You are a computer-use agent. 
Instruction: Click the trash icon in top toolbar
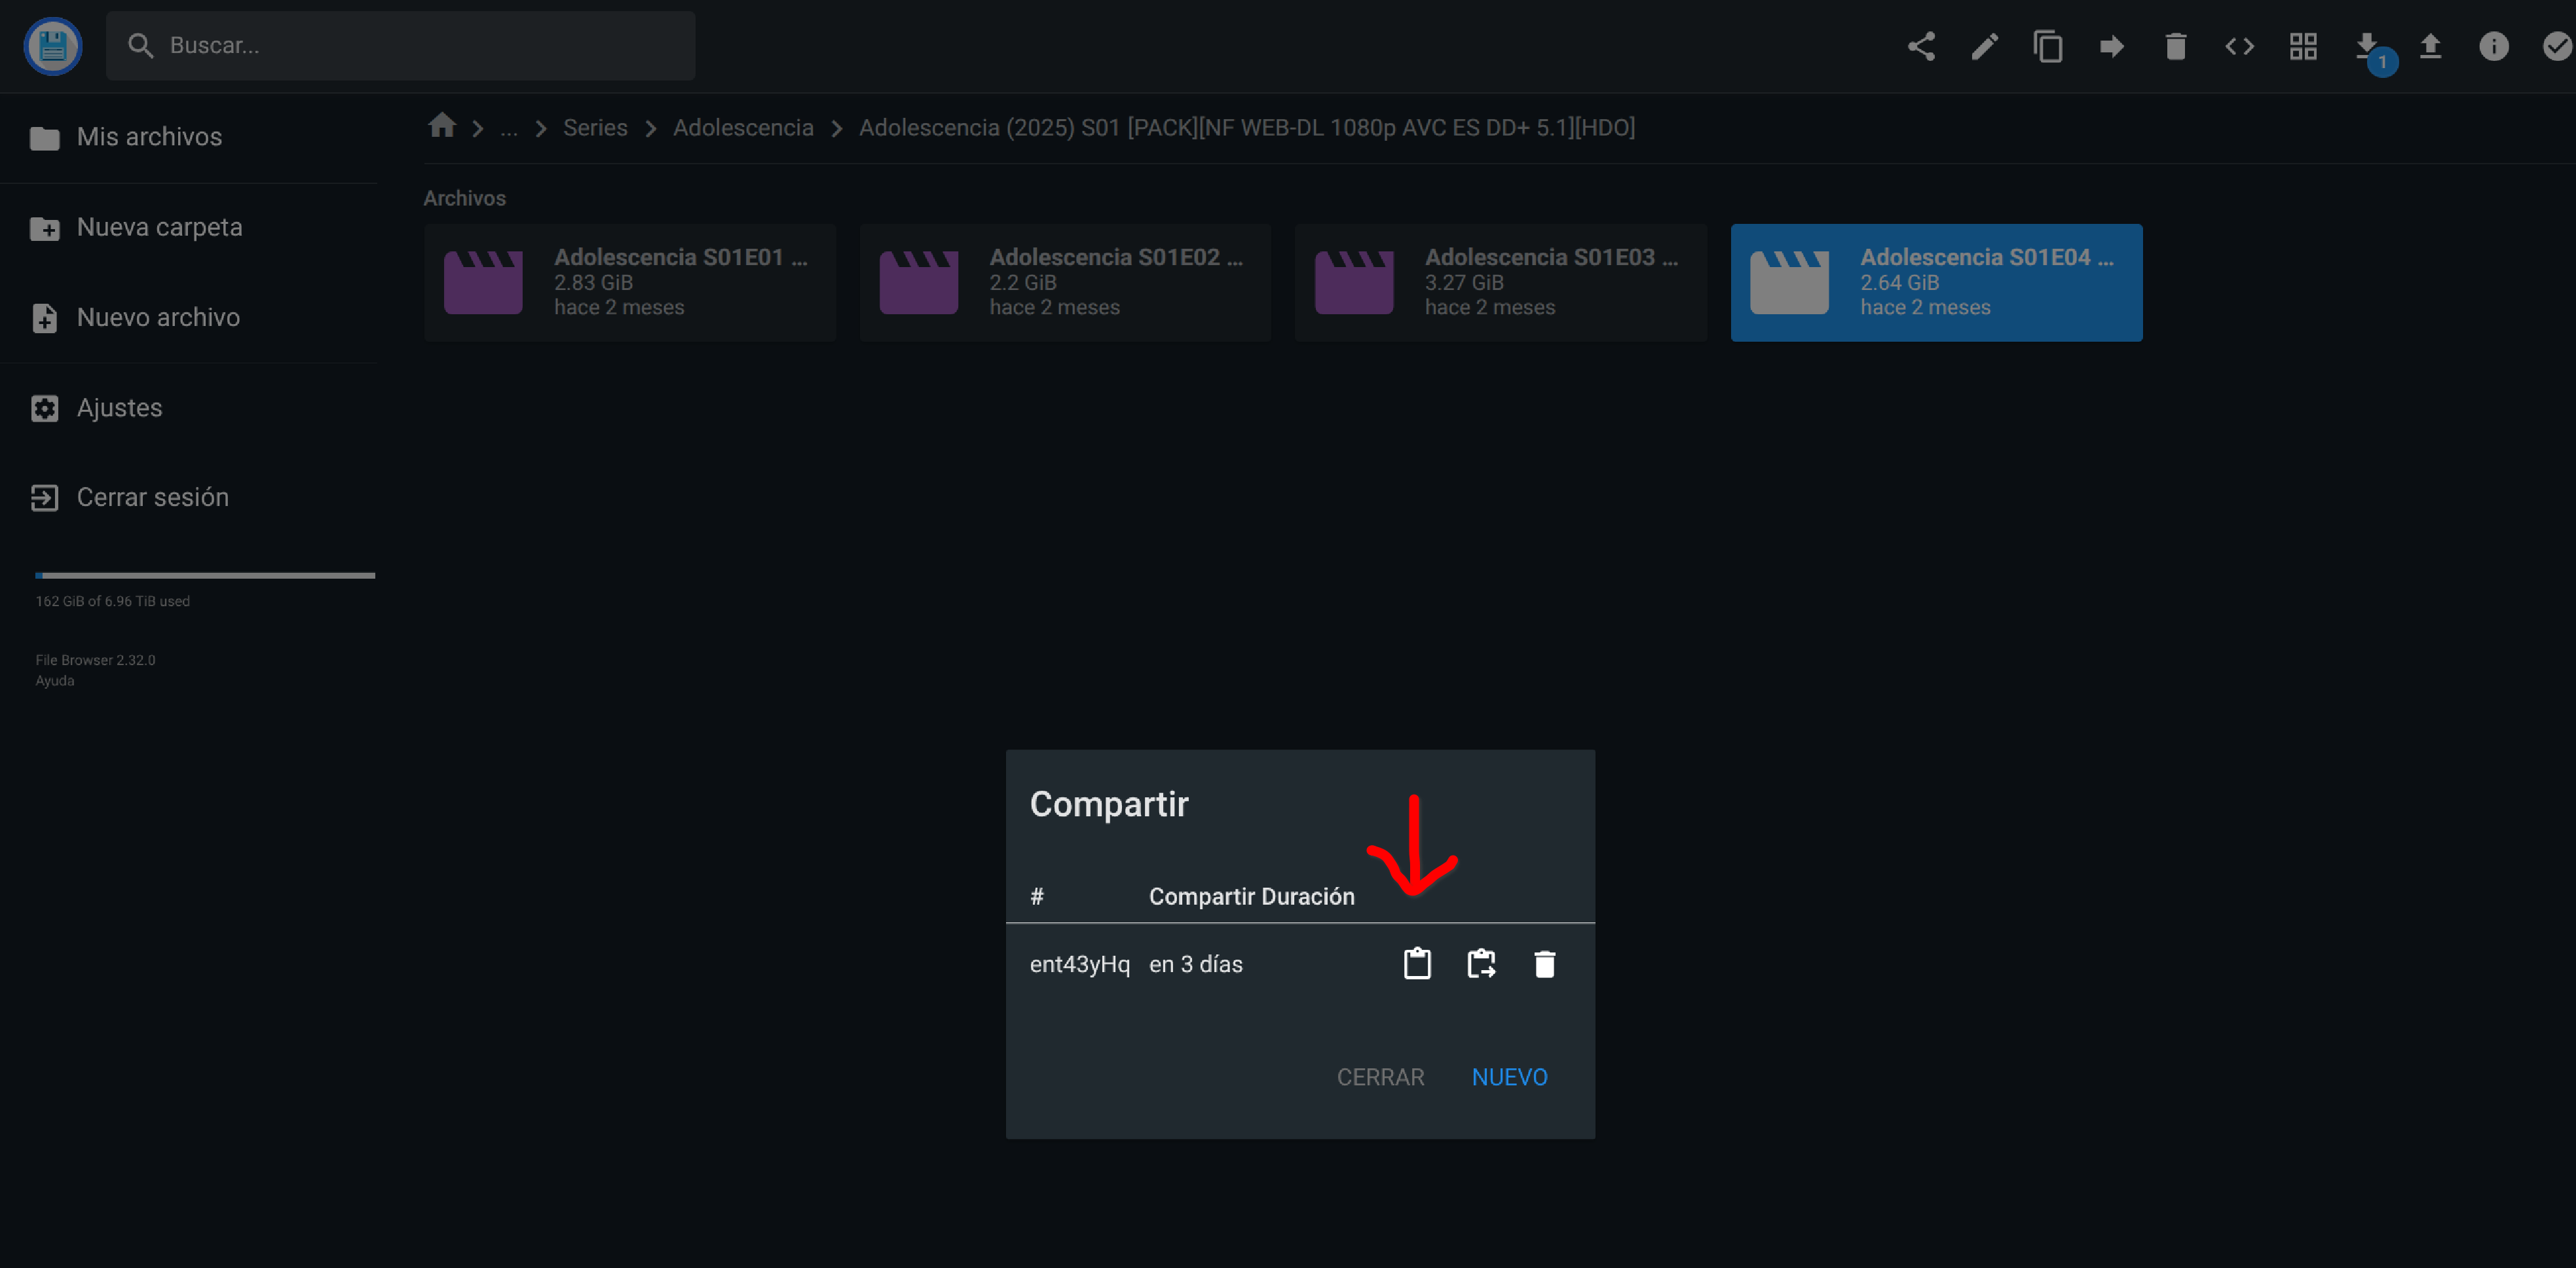pyautogui.click(x=2175, y=46)
